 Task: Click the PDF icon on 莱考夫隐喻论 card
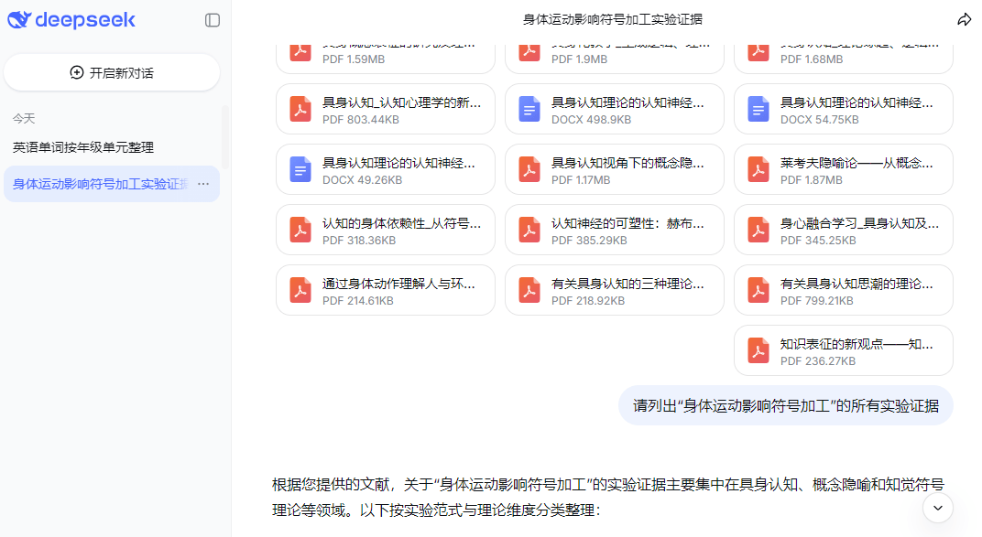758,168
